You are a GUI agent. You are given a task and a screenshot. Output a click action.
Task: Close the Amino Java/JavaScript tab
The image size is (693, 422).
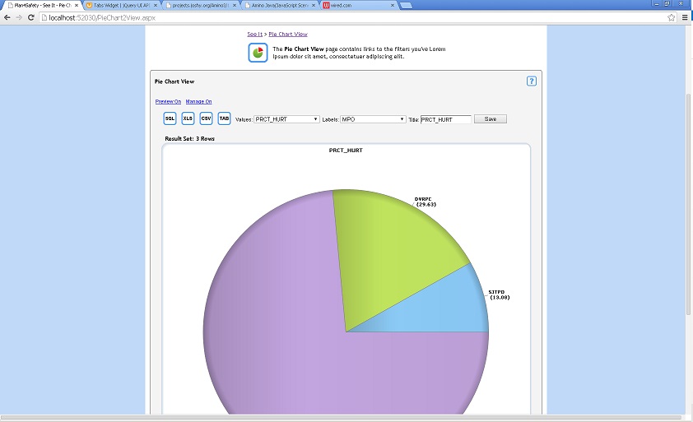[314, 5]
